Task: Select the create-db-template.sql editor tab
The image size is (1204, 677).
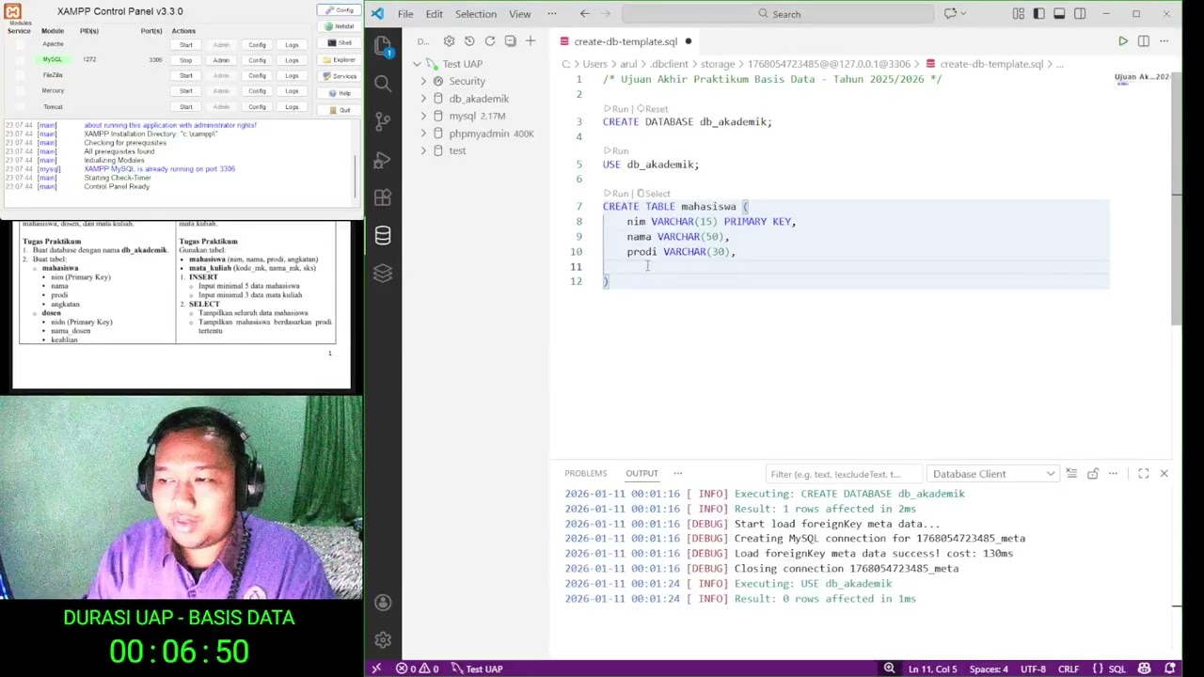Action: point(626,41)
